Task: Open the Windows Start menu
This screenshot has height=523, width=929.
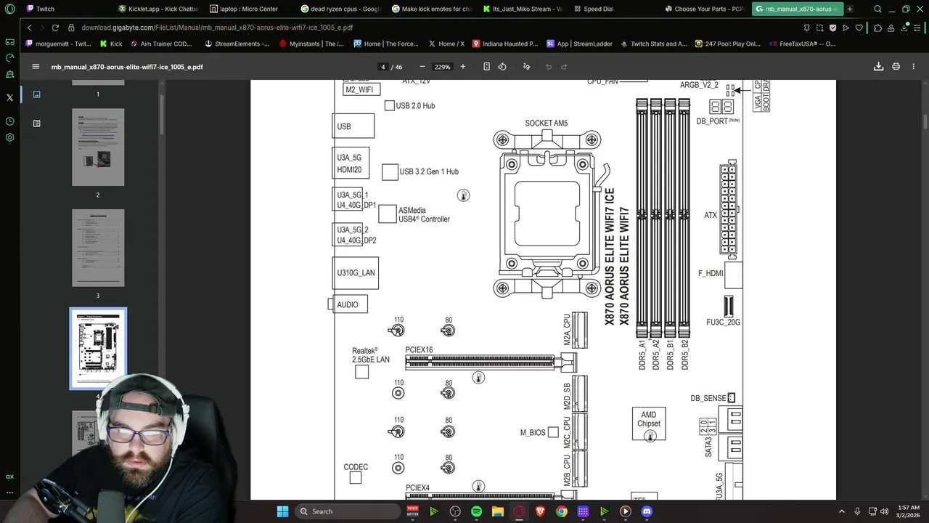Action: click(282, 511)
